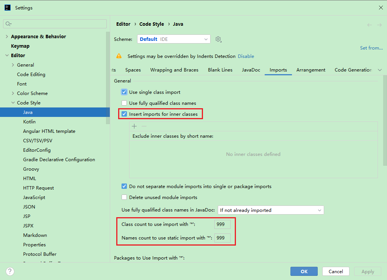This screenshot has height=280, width=387.
Task: Switch to the Blank Lines tab
Action: click(220, 70)
